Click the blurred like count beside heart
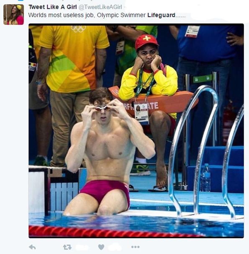249x254 pixels. (115, 247)
